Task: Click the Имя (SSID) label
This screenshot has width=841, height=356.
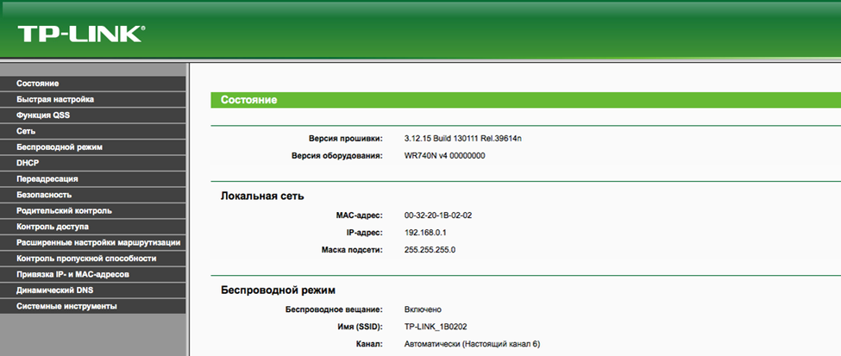Action: (x=358, y=327)
